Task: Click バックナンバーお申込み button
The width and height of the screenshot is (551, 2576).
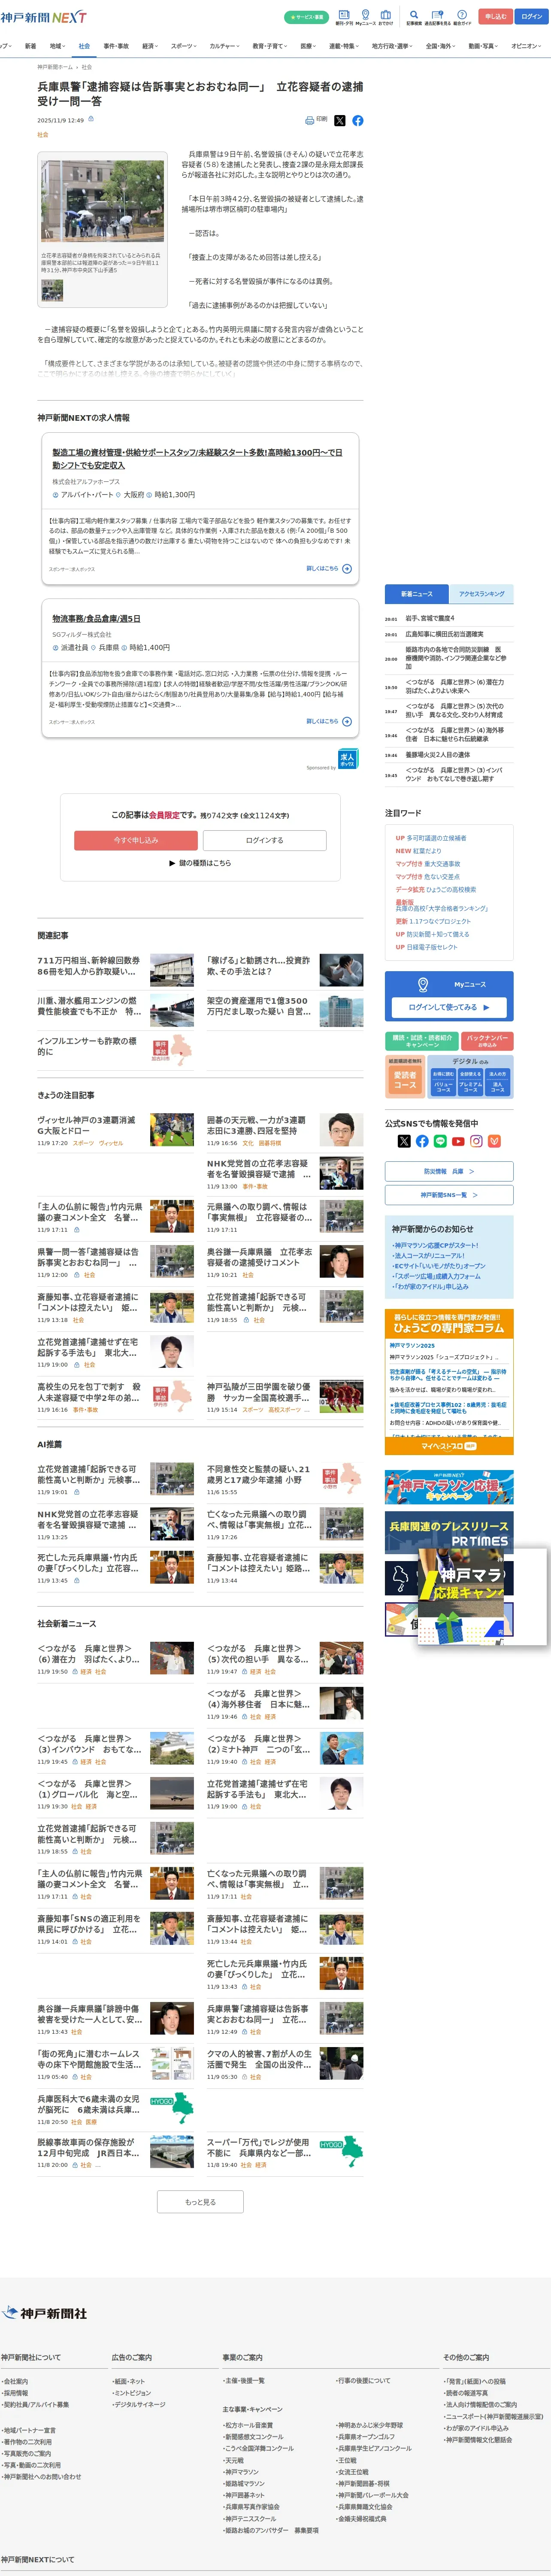Action: coord(488,1041)
